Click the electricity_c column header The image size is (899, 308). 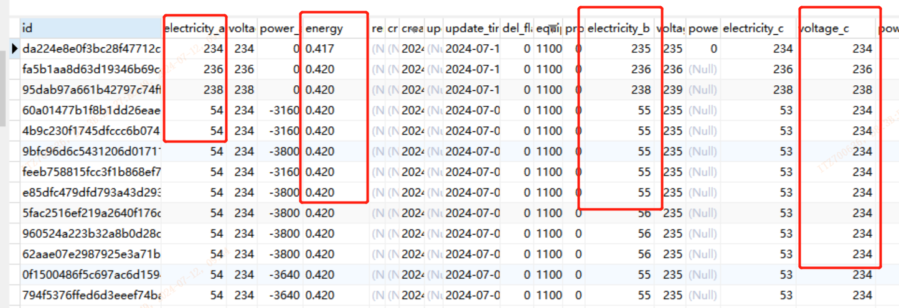tap(757, 29)
